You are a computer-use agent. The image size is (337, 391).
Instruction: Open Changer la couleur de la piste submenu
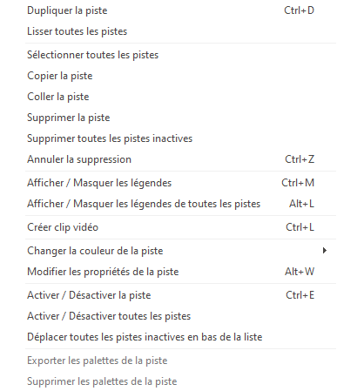[x=181, y=251]
